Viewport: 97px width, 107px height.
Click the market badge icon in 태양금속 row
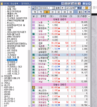[34, 28]
